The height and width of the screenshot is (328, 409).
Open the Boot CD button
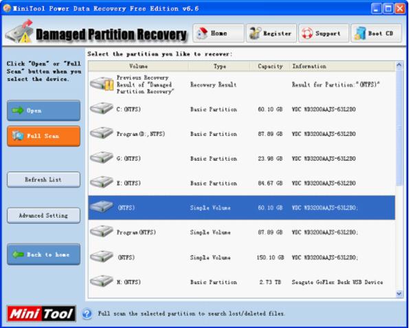(x=377, y=33)
